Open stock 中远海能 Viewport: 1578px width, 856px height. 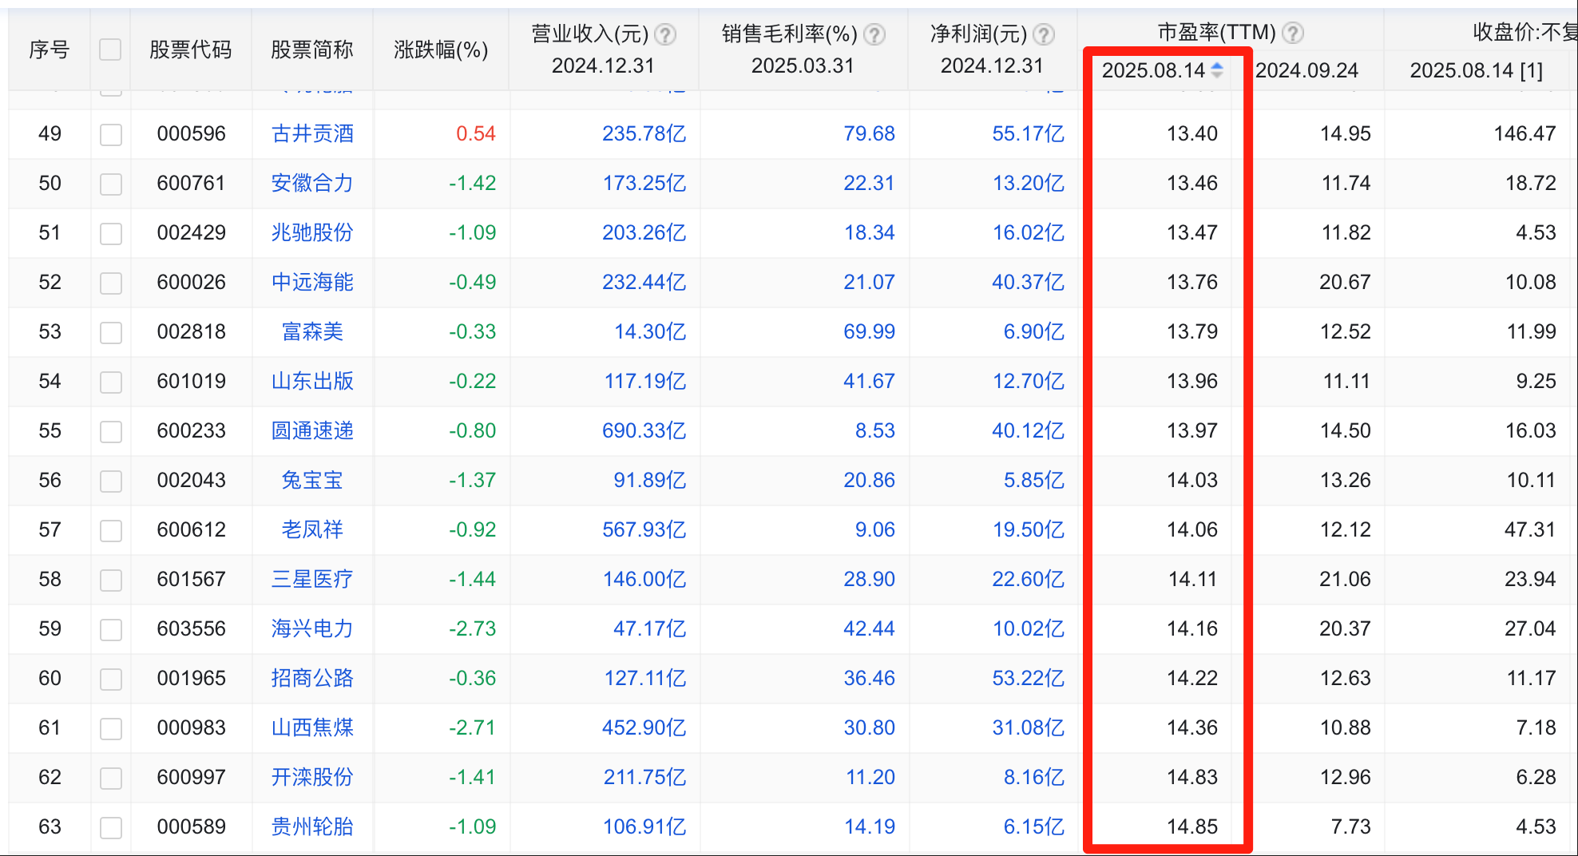click(x=312, y=282)
